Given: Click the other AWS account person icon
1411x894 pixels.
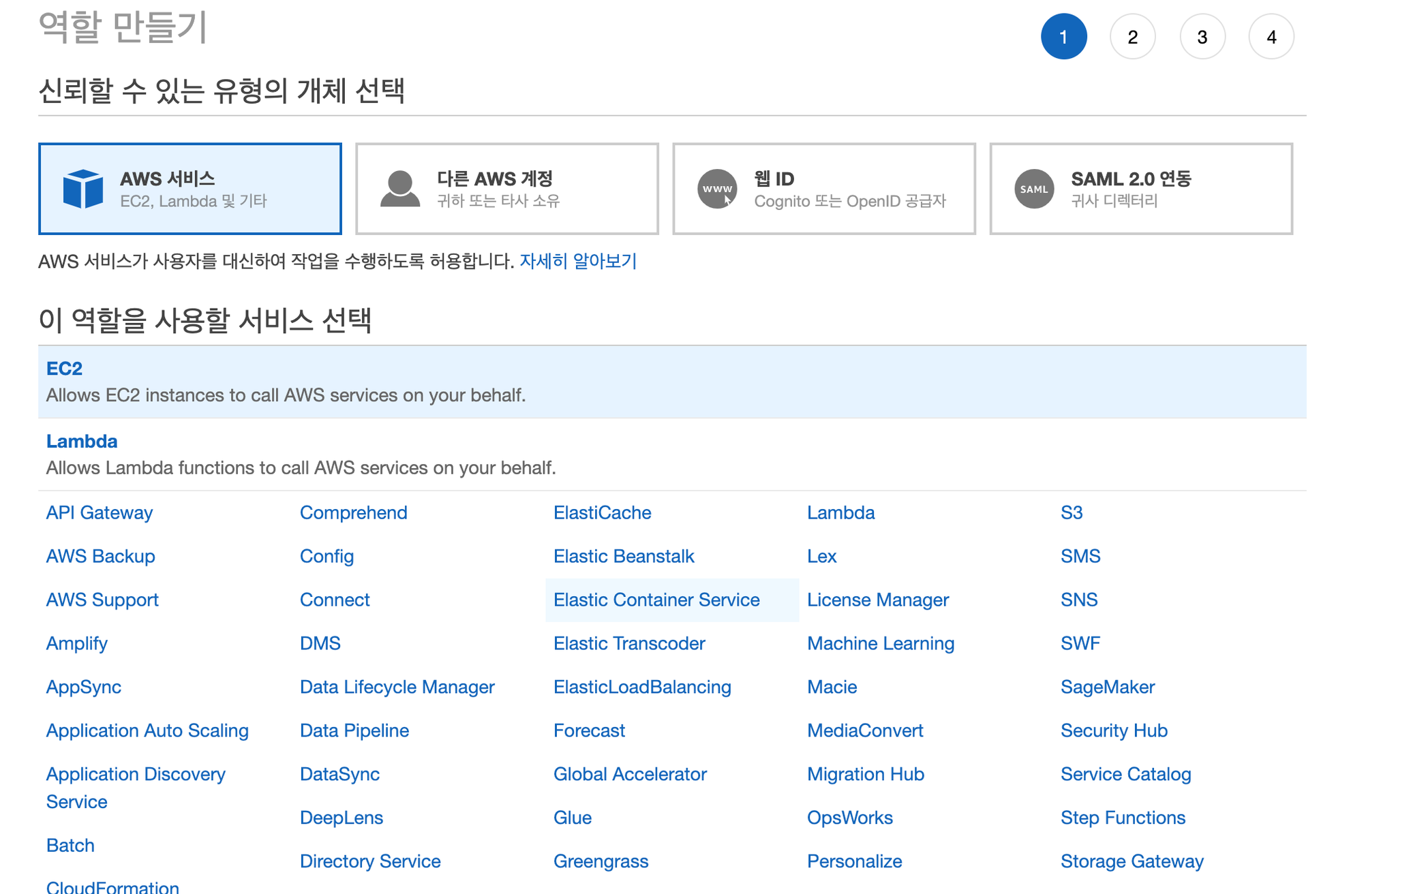Looking at the screenshot, I should tap(399, 189).
